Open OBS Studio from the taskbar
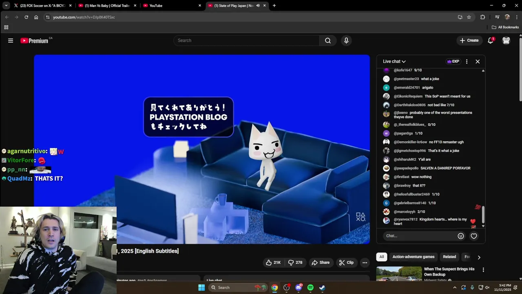Image resolution: width=522 pixels, height=294 pixels. 287,287
